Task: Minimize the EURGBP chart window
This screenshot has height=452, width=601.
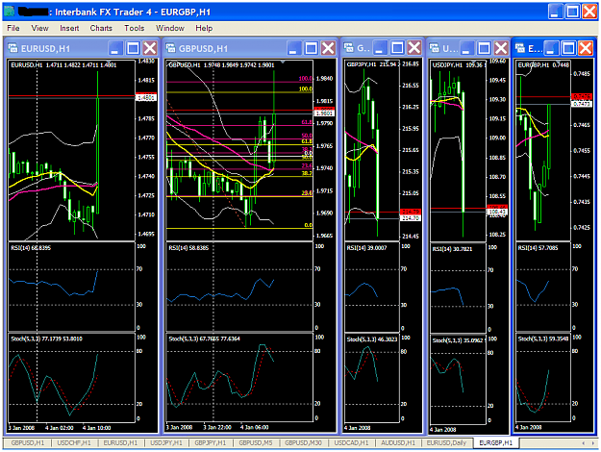Action: (x=551, y=48)
